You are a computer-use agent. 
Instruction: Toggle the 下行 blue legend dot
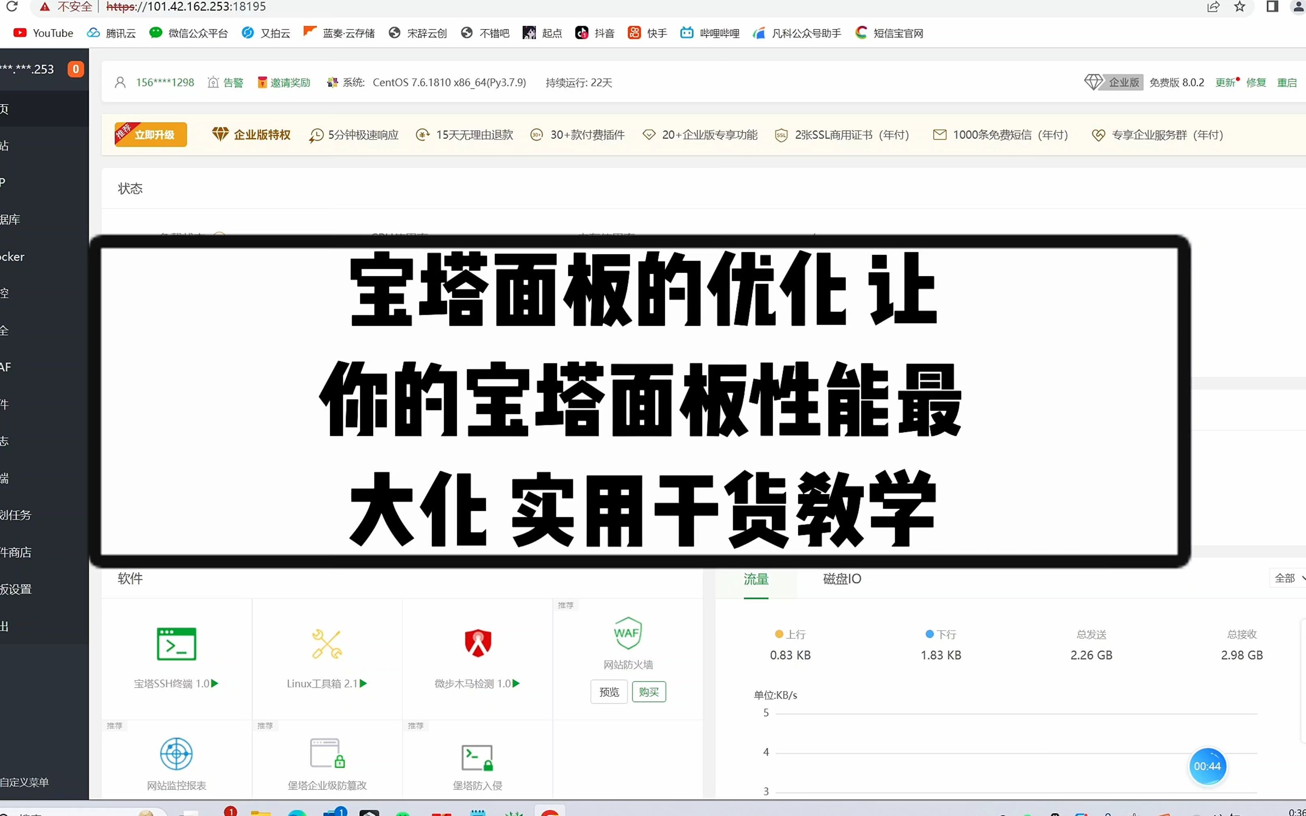coord(929,634)
